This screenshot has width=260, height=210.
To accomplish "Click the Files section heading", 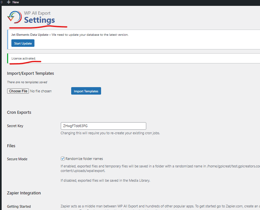I will tap(11, 146).
